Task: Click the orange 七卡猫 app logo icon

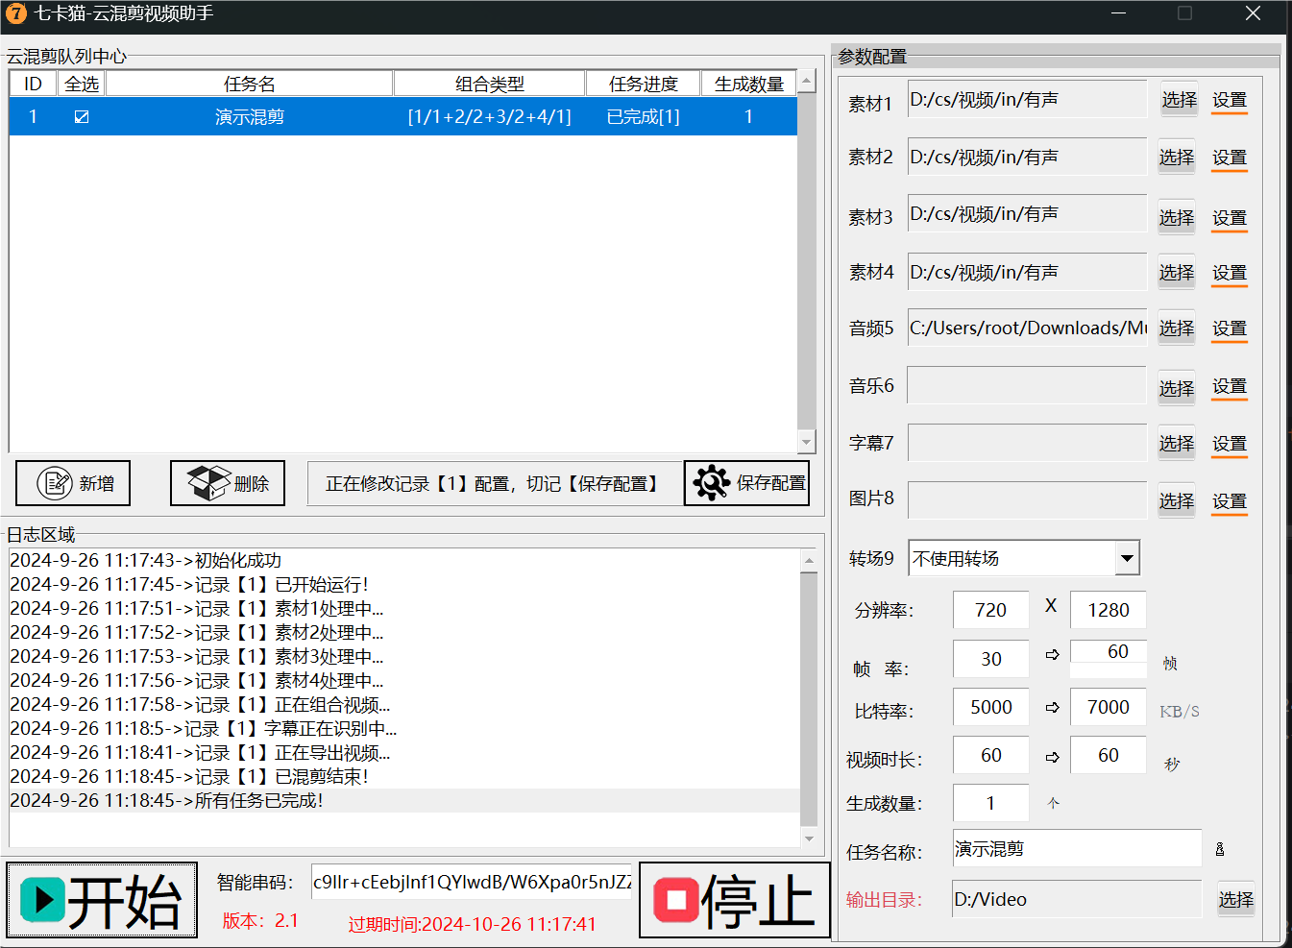Action: pos(15,13)
